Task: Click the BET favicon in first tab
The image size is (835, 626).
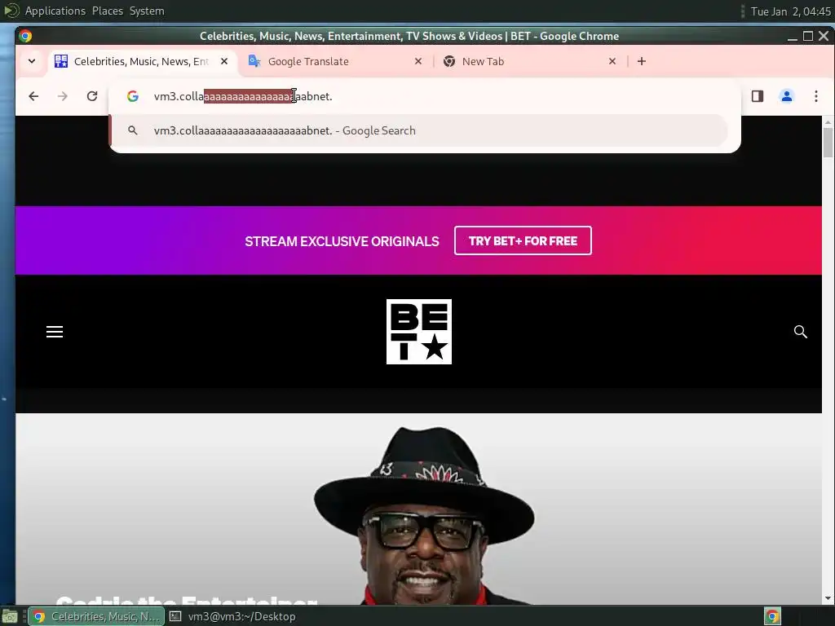Action: (x=61, y=61)
